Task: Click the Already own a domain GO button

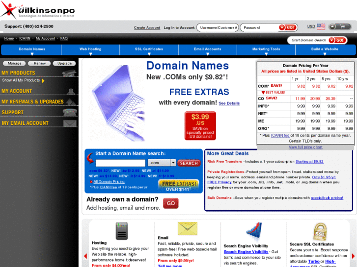Action: tap(171, 203)
